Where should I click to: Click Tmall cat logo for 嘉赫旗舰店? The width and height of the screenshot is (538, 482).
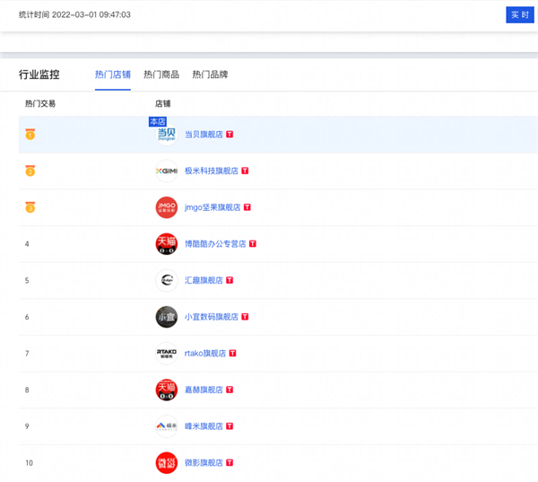(x=167, y=390)
